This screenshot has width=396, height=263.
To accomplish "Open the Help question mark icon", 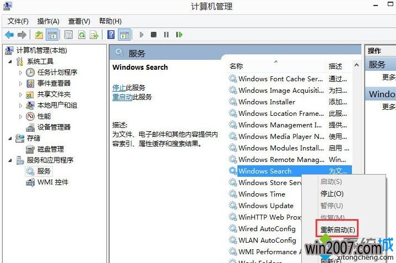I will (111, 35).
